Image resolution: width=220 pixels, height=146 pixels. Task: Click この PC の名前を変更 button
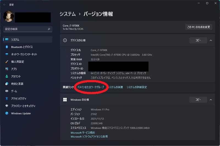tap(199, 27)
